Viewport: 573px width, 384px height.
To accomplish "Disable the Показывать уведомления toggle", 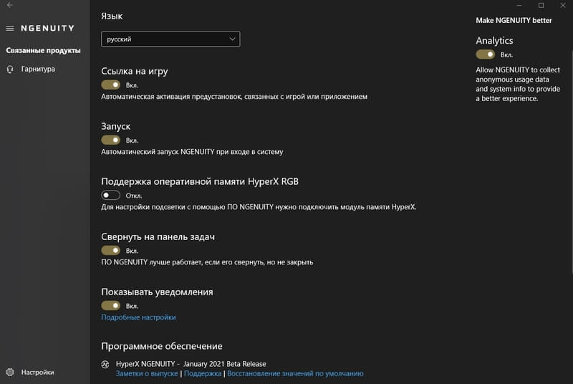I will coord(111,305).
